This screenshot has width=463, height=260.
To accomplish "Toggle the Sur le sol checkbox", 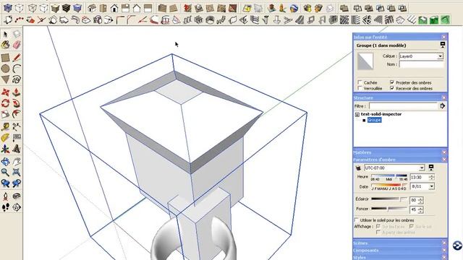I will [x=412, y=226].
